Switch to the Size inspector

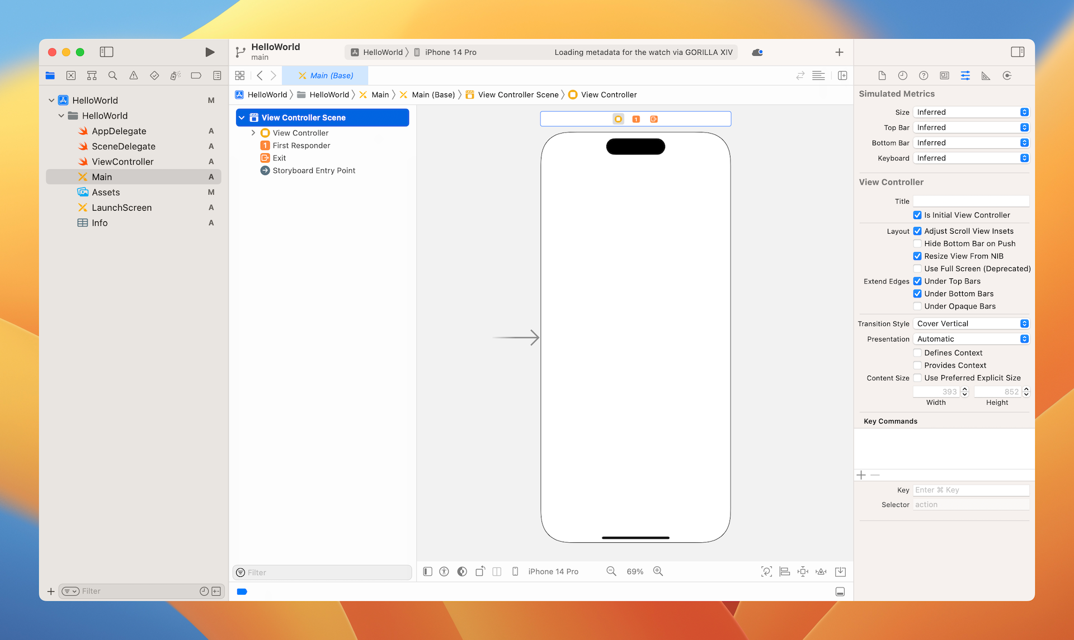(x=986, y=75)
